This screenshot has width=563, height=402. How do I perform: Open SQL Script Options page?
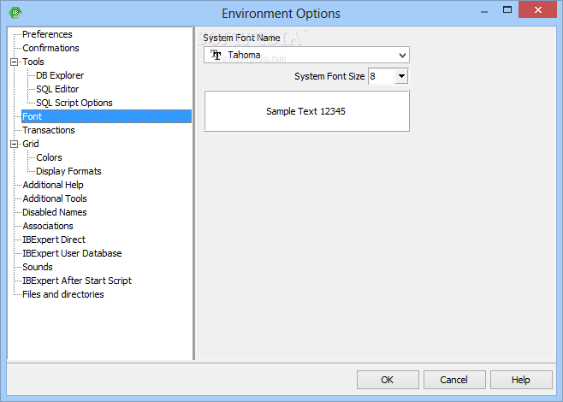click(x=74, y=103)
